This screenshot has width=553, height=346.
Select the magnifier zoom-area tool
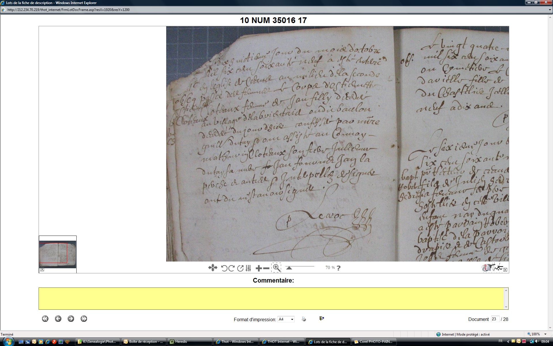(276, 268)
